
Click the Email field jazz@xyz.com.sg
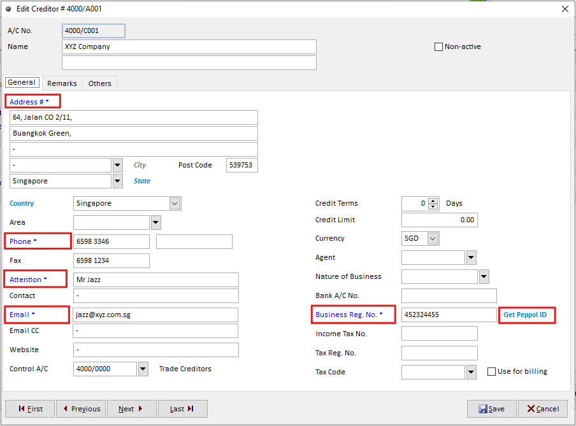155,315
